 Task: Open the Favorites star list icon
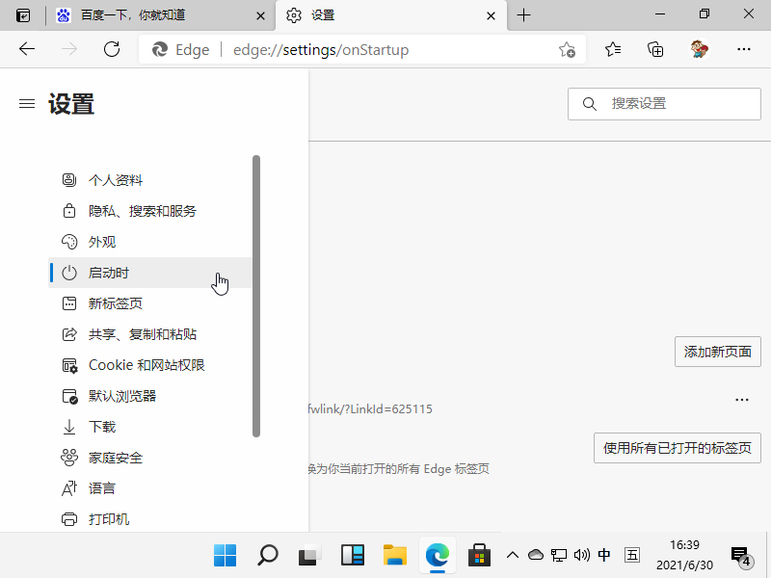[x=613, y=49]
